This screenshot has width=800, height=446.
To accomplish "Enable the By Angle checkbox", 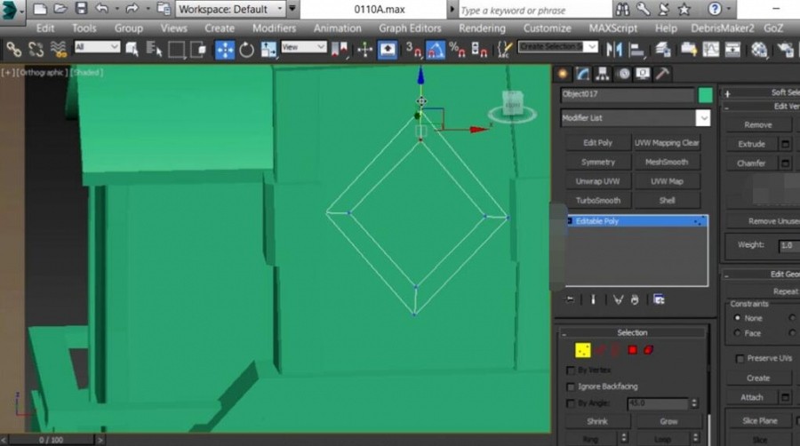I will [571, 403].
